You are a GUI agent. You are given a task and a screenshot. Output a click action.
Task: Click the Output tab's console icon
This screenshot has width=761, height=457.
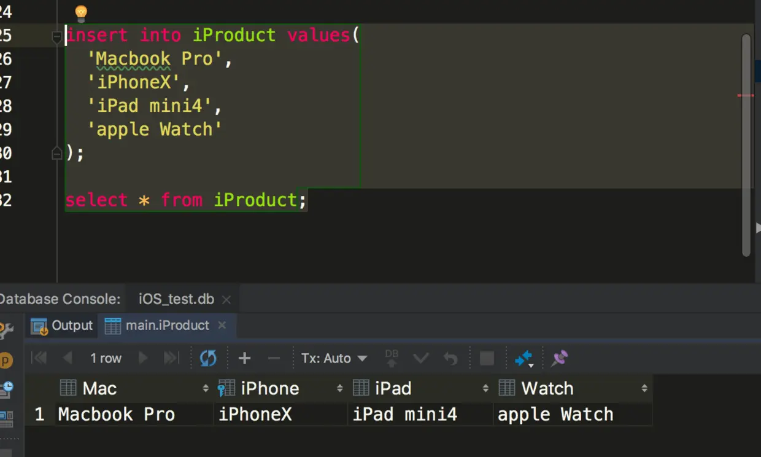[38, 326]
